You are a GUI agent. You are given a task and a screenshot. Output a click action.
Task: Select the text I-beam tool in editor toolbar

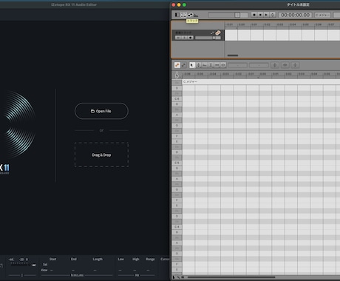coord(211,65)
